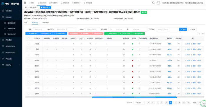Viewport: 206px width, 107px height.
Task: Toggle the select-all checkbox in table header
Action: click(x=29, y=38)
